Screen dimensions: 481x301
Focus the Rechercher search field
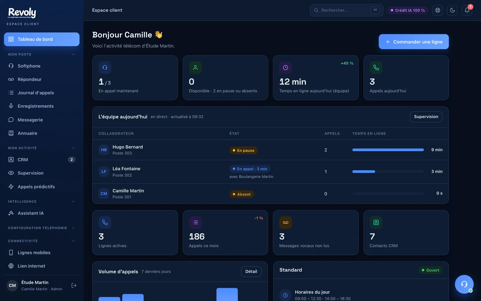(x=347, y=10)
